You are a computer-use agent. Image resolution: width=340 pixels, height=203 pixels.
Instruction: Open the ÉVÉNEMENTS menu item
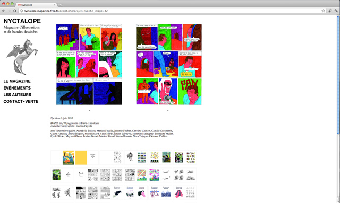17,88
